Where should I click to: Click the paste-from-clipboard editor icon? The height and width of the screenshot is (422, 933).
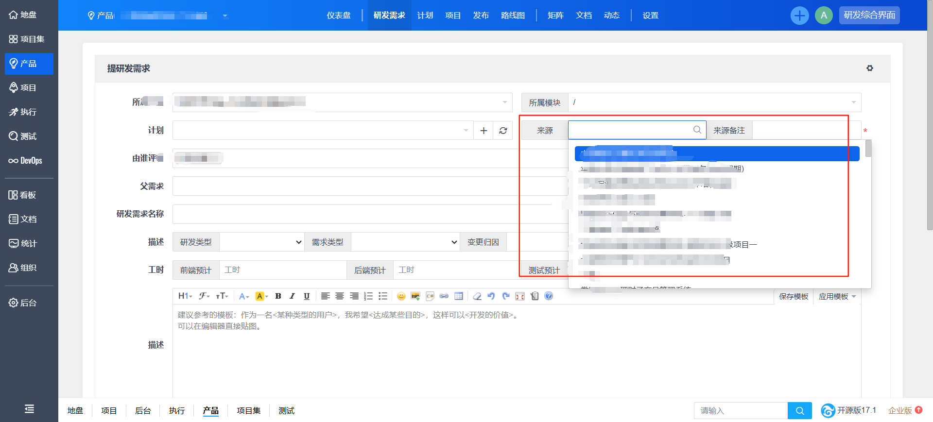click(x=535, y=296)
